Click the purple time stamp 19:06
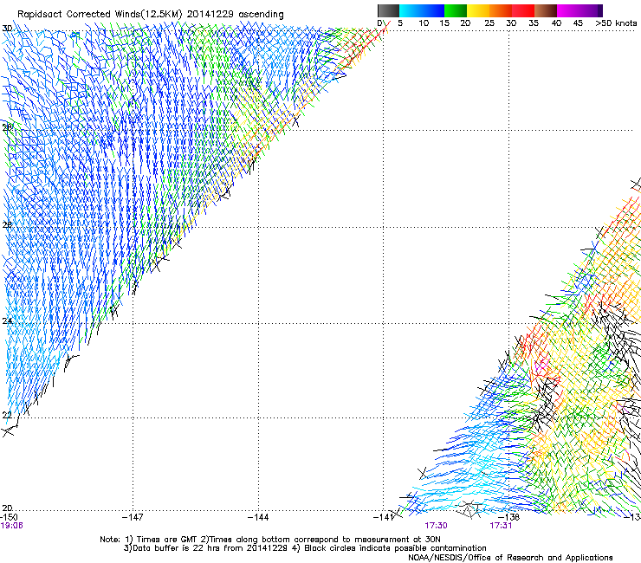The height and width of the screenshot is (563, 641). pyautogui.click(x=11, y=526)
